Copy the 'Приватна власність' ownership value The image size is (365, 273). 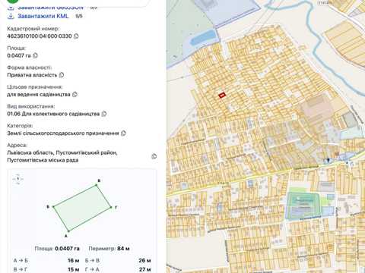[x=62, y=75]
